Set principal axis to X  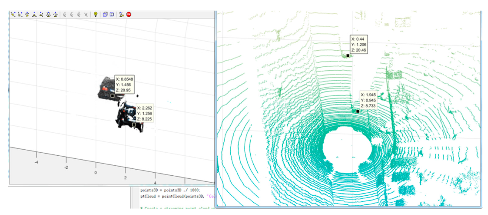tap(65, 15)
